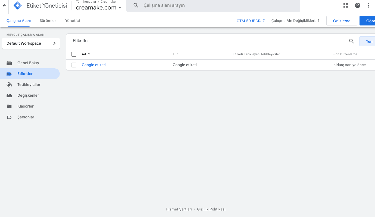This screenshot has height=217, width=375.
Task: Open the Gizlilik Politikası link
Action: [211, 209]
